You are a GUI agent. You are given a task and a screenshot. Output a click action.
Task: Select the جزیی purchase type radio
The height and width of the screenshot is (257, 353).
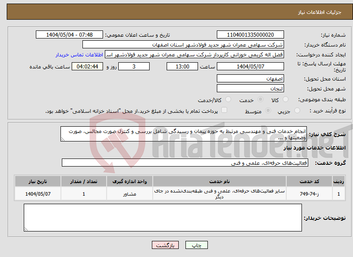click(x=297, y=110)
